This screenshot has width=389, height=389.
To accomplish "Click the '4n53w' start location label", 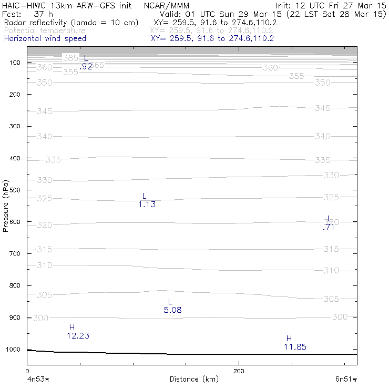I will tap(38, 379).
